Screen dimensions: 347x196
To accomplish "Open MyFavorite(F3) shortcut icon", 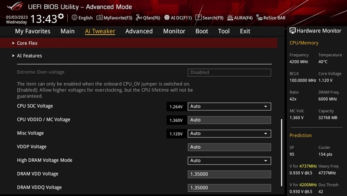I will [x=100, y=18].
